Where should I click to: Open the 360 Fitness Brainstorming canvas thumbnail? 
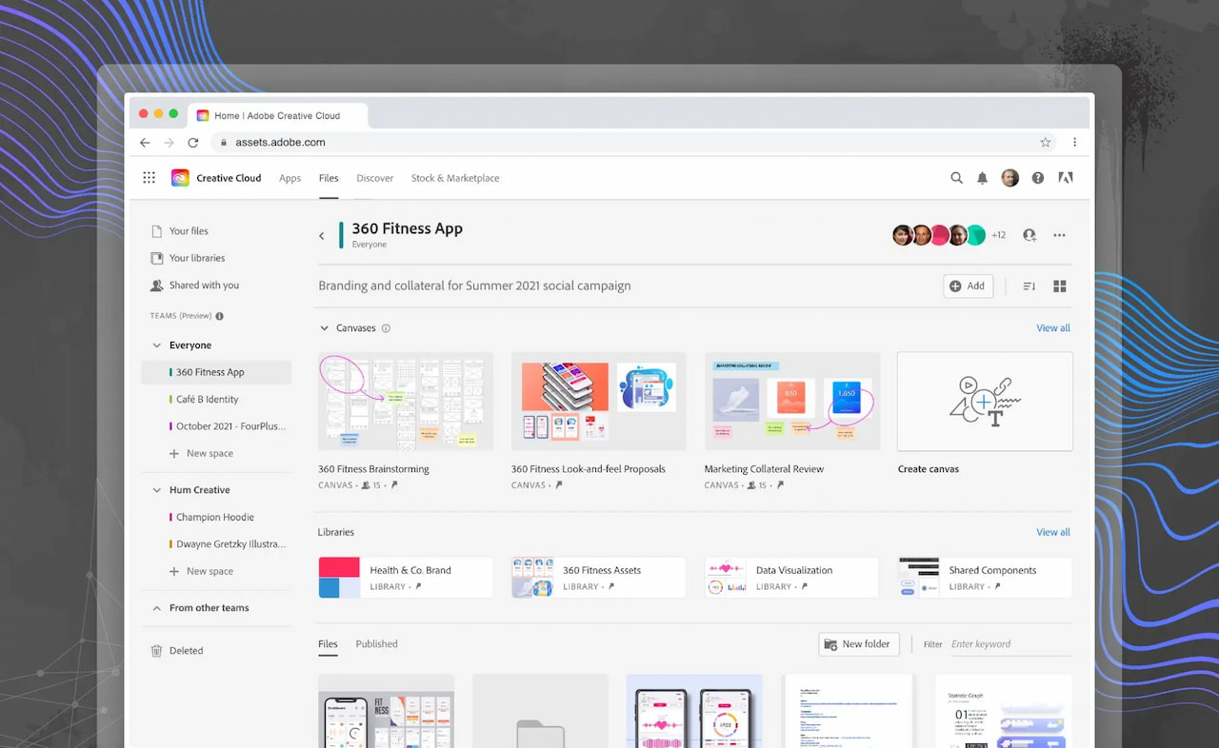[405, 401]
